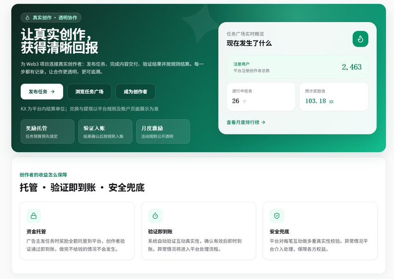Select the 奖励托管 feature card
Viewport: 394px width, 279px height.
pos(48,132)
